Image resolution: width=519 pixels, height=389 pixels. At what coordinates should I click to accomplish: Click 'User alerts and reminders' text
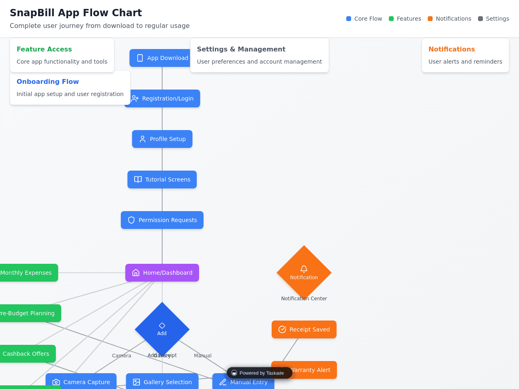[x=465, y=62]
